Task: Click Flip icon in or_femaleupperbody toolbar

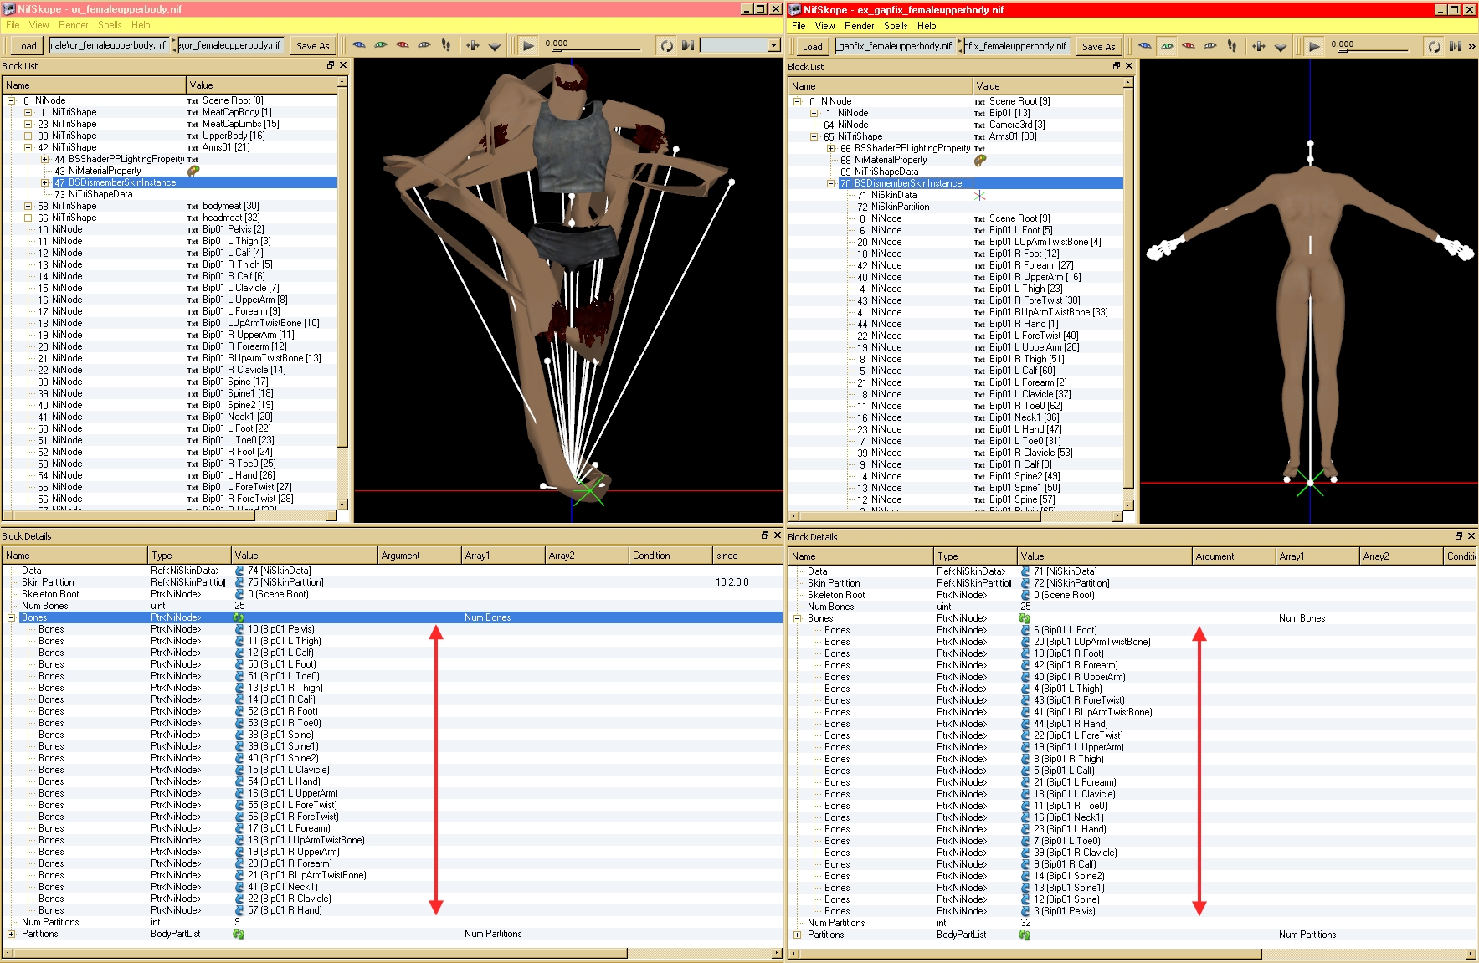Action: click(x=473, y=45)
